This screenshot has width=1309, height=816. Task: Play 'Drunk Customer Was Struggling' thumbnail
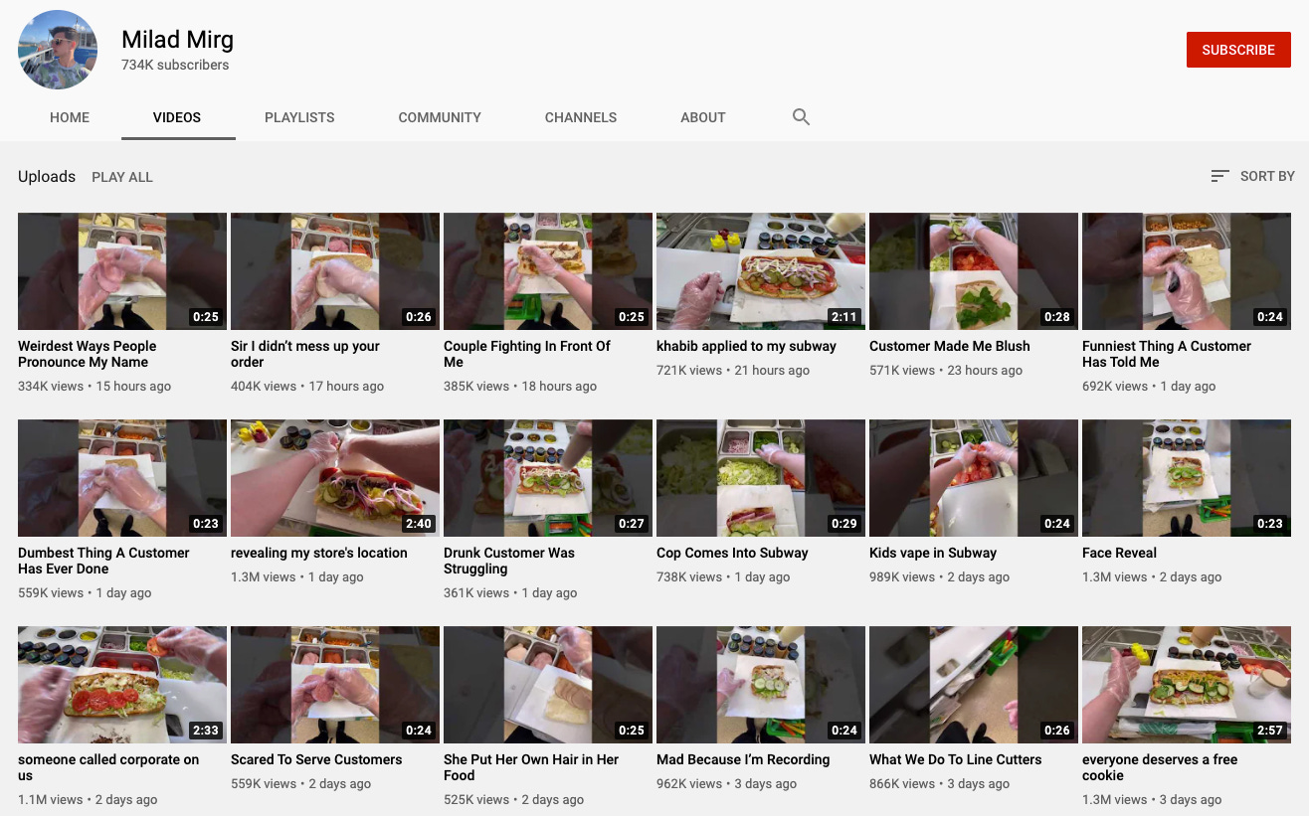tap(548, 478)
